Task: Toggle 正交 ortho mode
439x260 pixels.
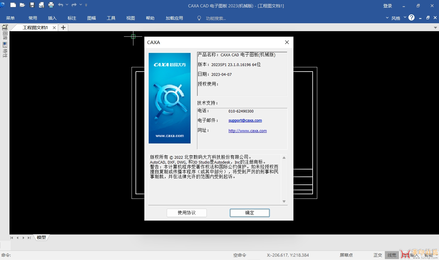Action: pos(378,255)
